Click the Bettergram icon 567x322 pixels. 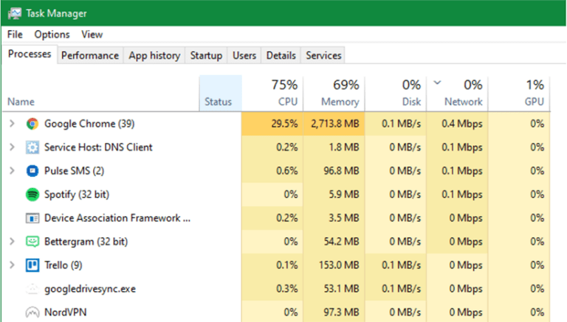click(x=32, y=242)
